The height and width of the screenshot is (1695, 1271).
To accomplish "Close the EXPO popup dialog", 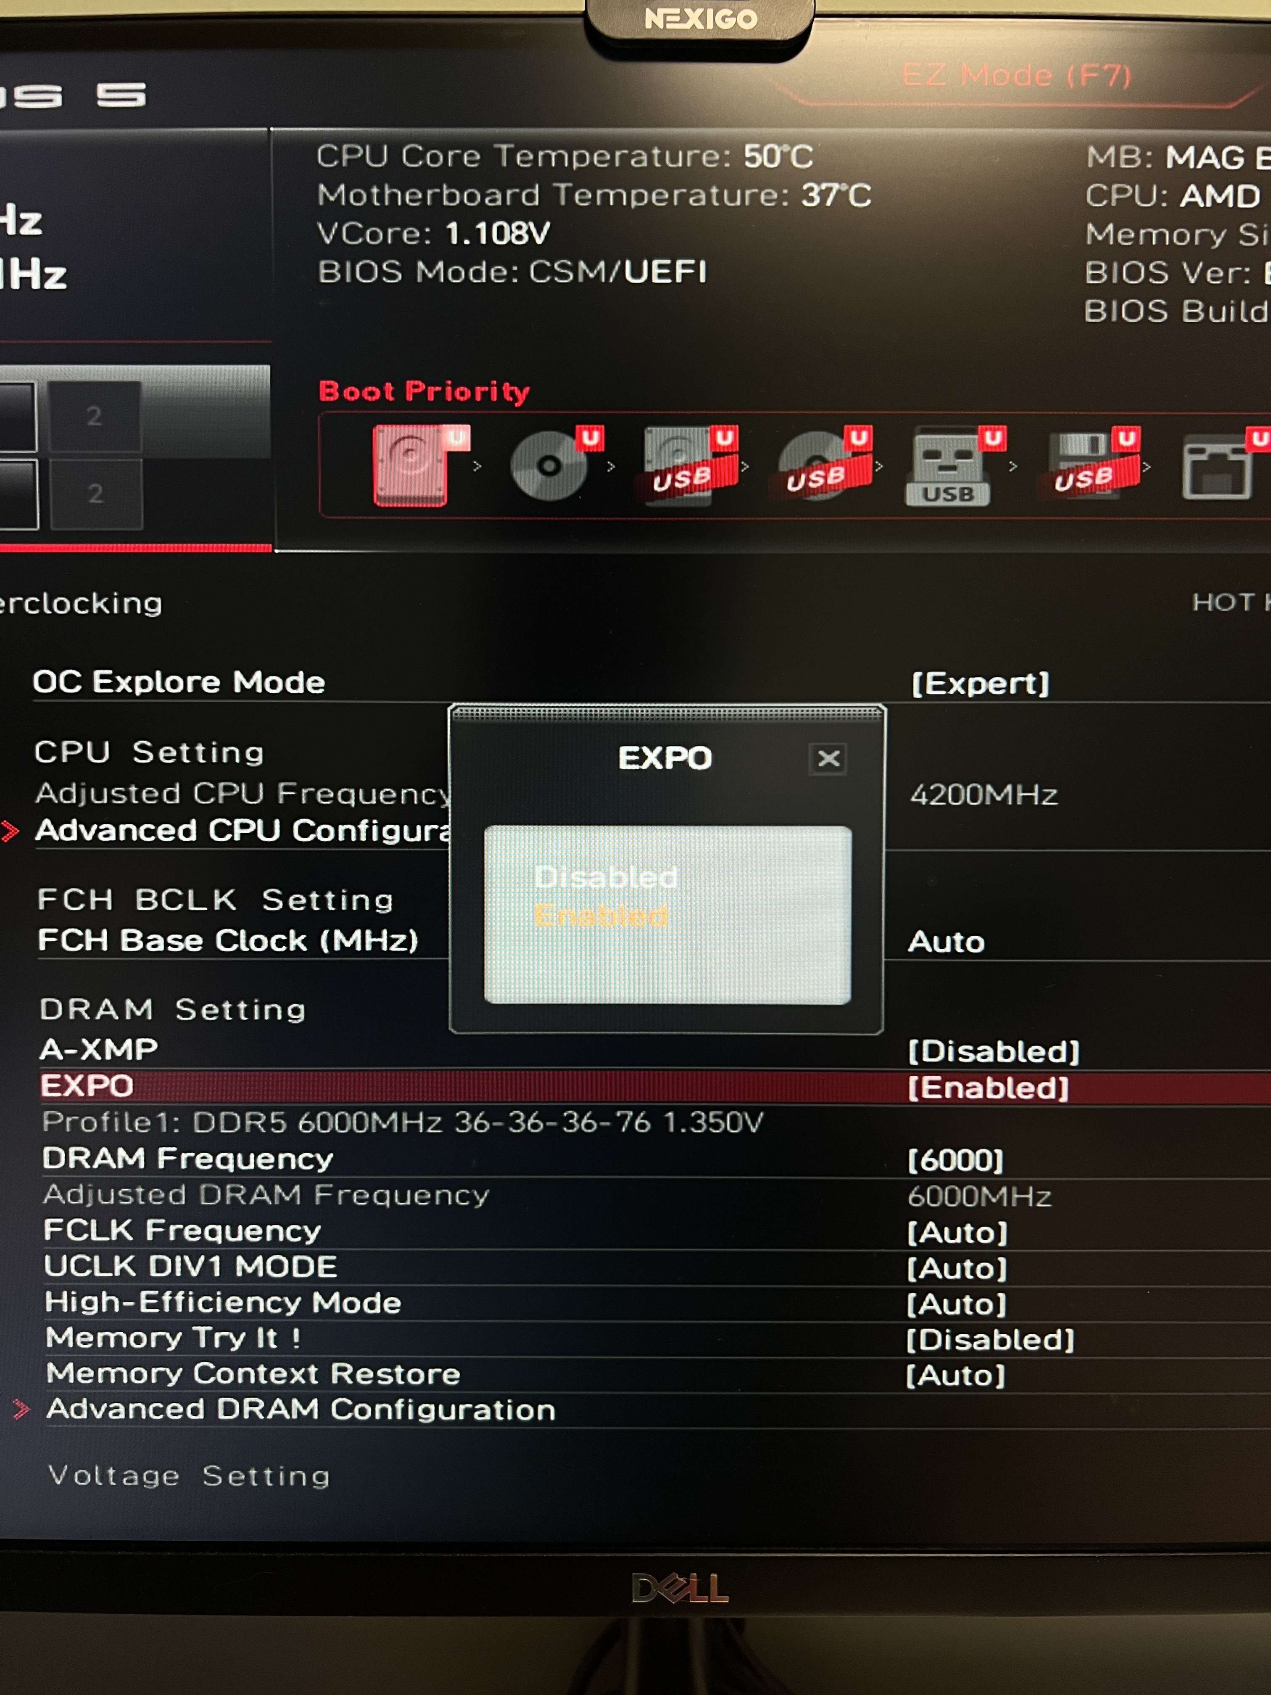I will tap(828, 759).
